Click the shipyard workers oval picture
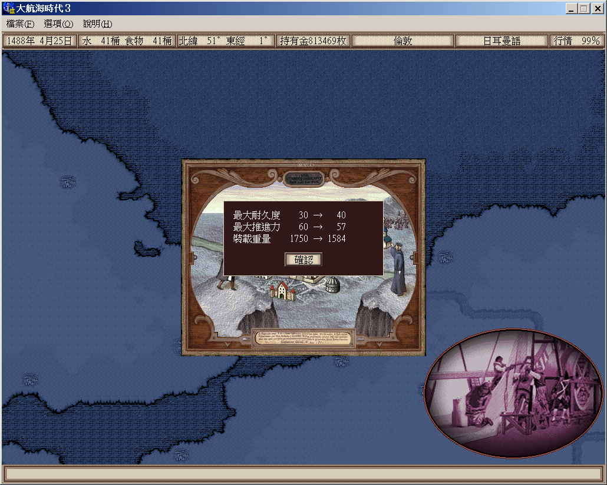Screen dimensions: 607x485 tap(514, 393)
